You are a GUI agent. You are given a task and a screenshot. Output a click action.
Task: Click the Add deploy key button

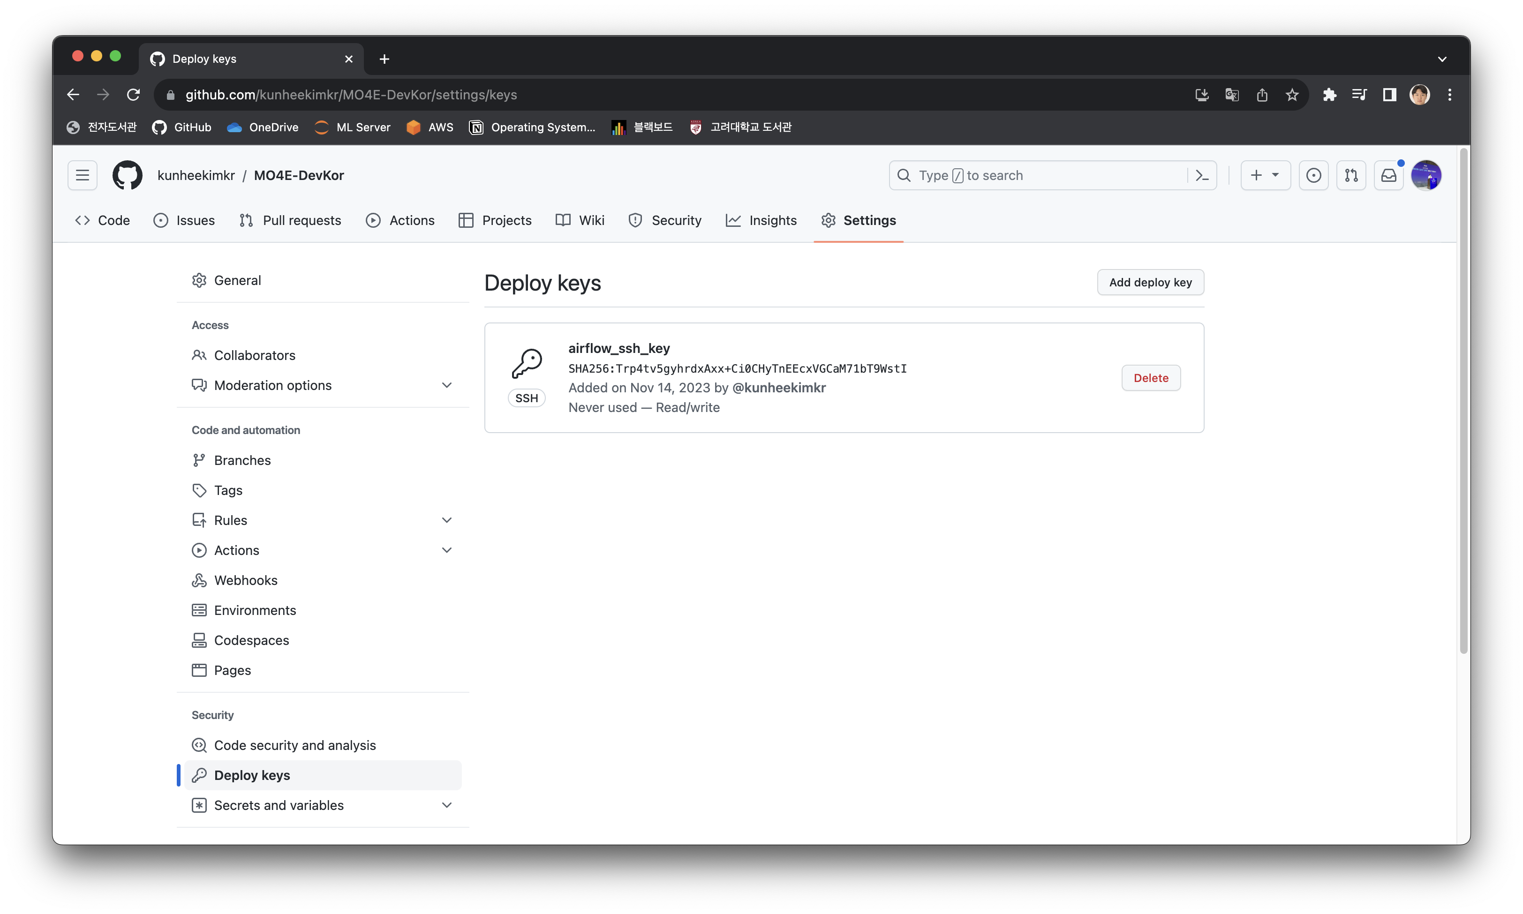(1150, 283)
